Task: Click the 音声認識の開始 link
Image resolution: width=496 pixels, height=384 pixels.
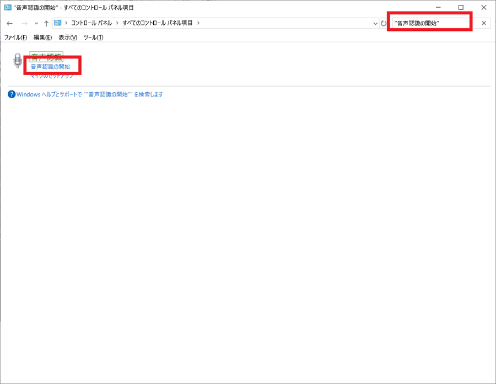Action: tap(50, 67)
